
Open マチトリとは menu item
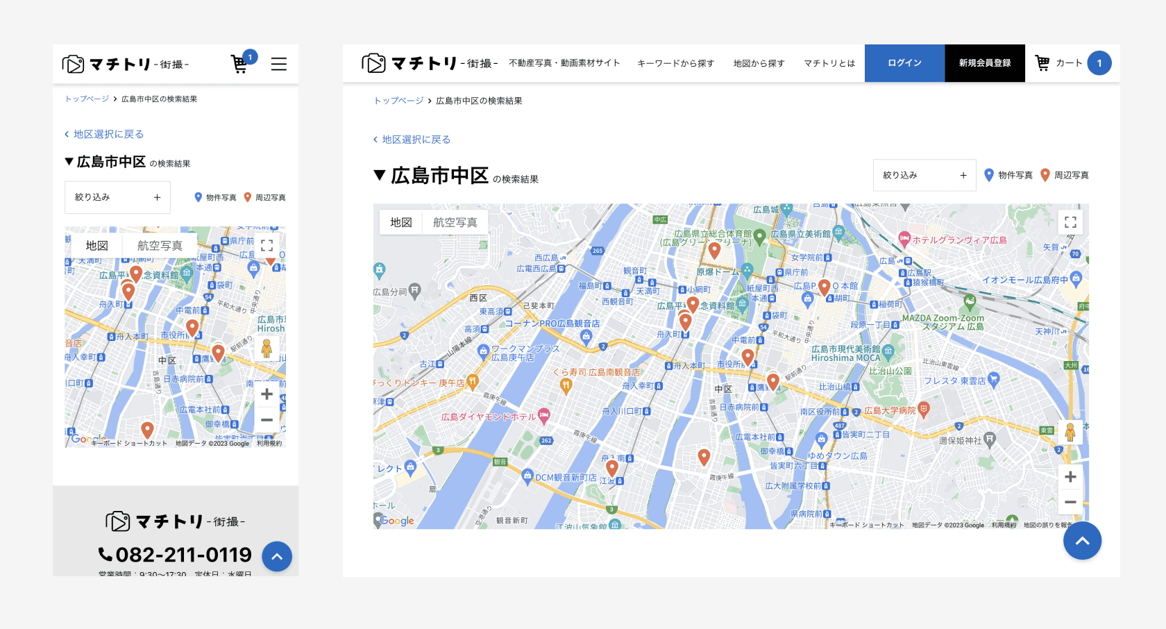coord(829,63)
